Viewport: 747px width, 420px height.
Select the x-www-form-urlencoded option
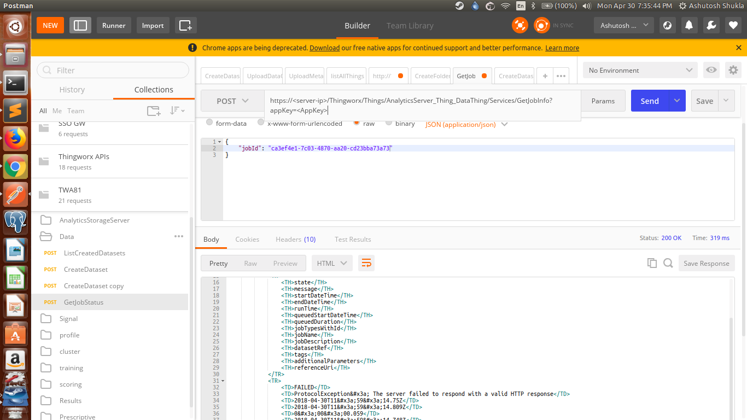click(x=261, y=123)
